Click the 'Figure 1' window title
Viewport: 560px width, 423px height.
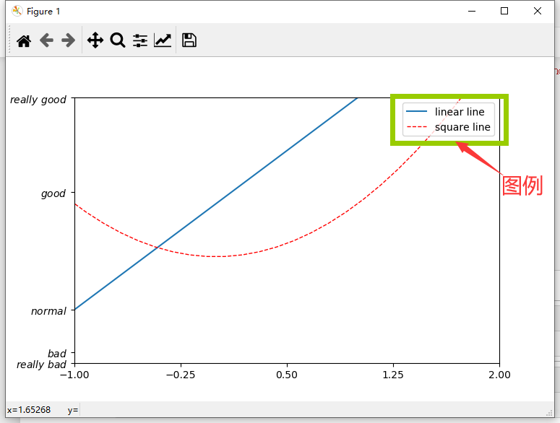coord(43,12)
